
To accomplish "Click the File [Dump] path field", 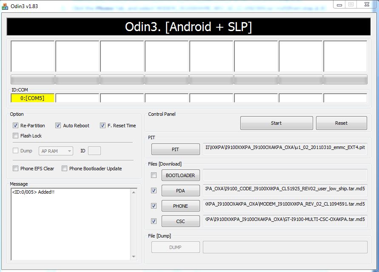I will [285, 247].
